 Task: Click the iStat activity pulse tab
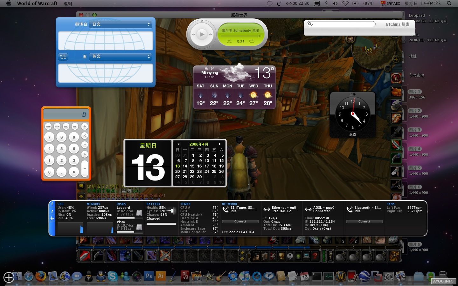(x=52, y=219)
